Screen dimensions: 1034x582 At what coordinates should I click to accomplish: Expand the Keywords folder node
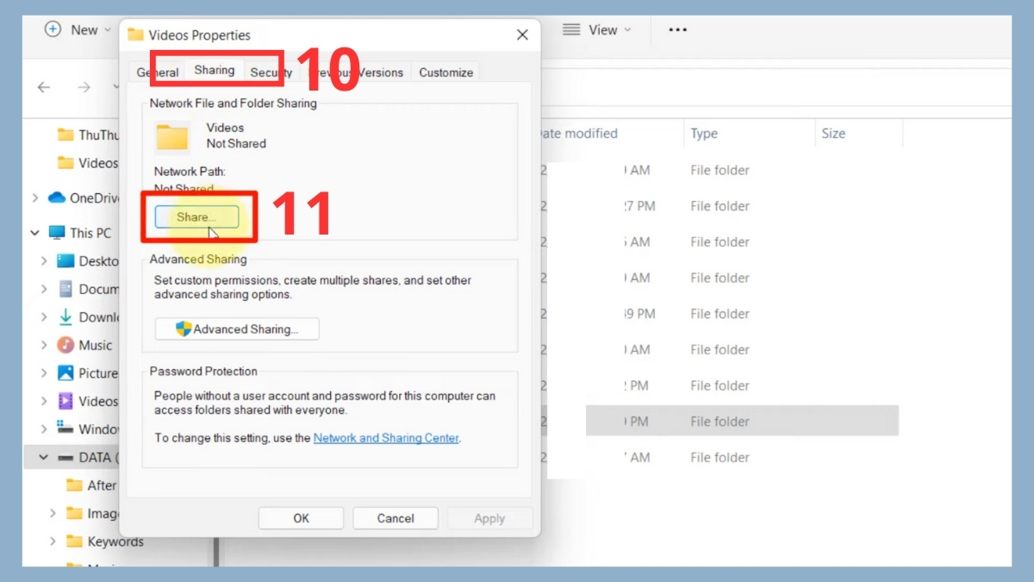[x=53, y=541]
